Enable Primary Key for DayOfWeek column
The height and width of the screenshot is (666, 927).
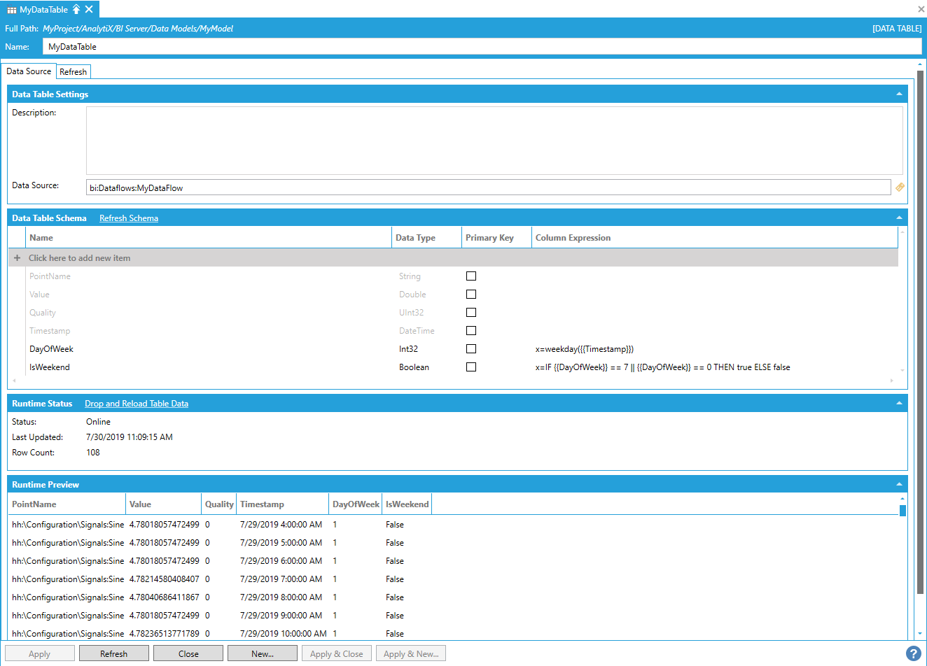tap(471, 349)
